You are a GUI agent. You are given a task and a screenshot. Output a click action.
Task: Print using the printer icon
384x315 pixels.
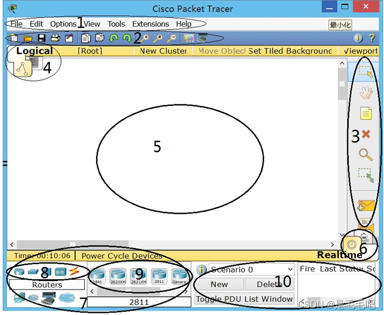click(55, 38)
